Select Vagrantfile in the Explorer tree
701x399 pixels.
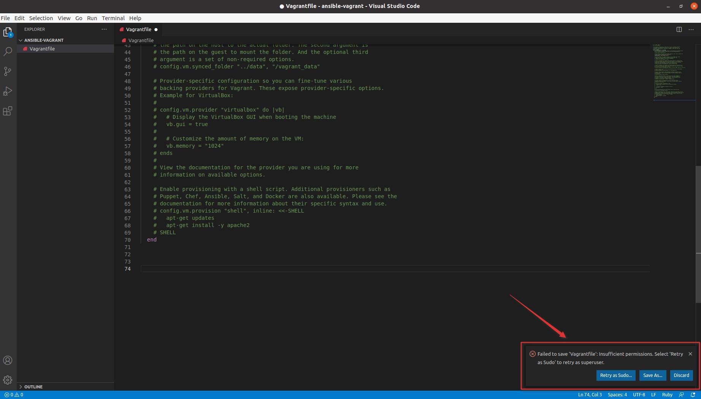[x=65, y=49]
